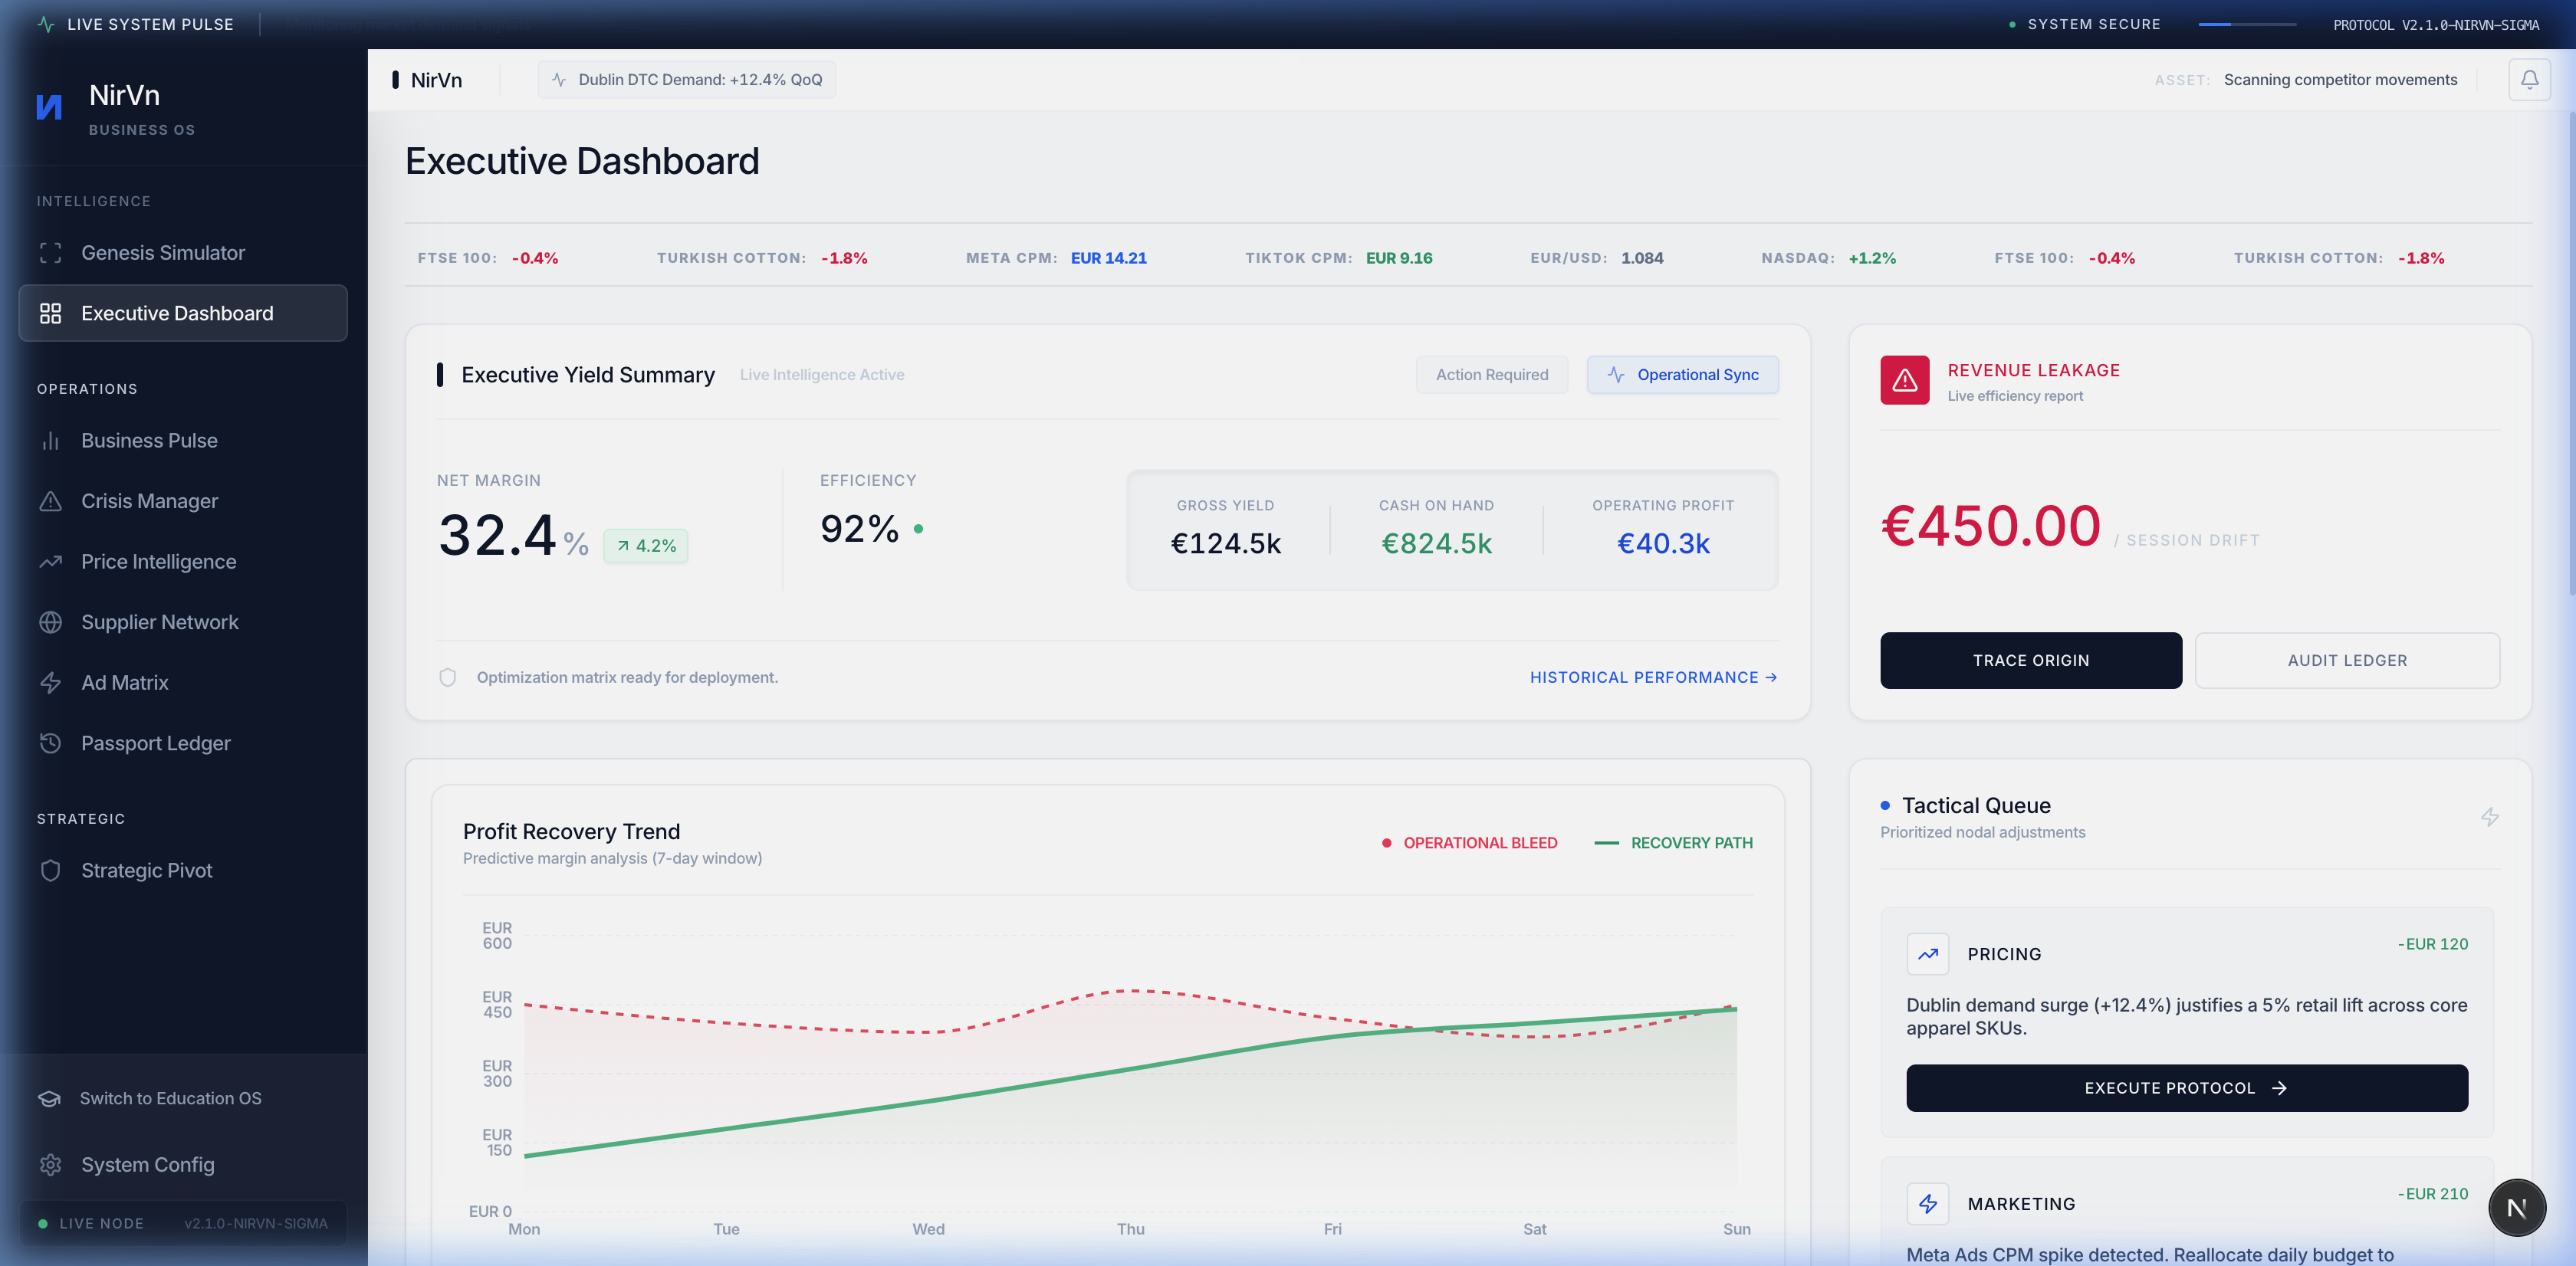Click the Strategic Pivot shield icon
2576x1266 pixels.
(51, 871)
